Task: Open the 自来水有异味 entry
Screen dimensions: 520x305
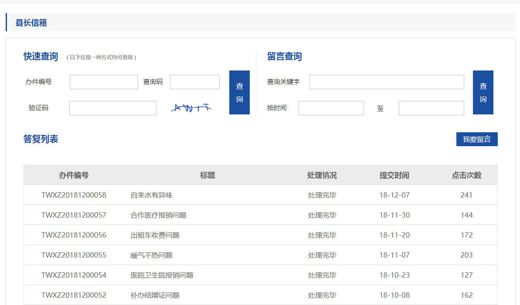Action: [152, 195]
